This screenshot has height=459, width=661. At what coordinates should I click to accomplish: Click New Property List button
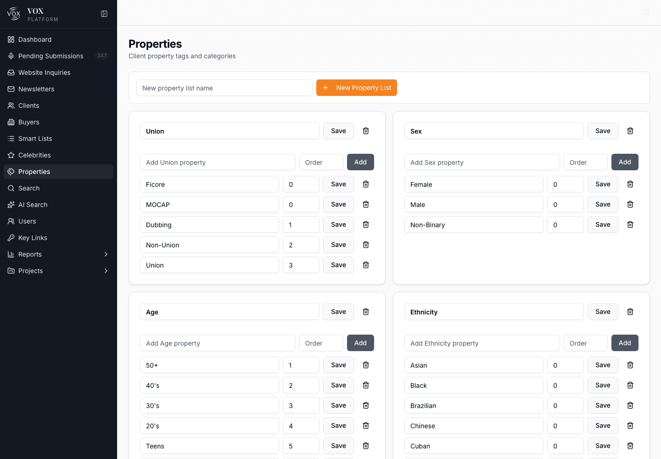point(357,88)
